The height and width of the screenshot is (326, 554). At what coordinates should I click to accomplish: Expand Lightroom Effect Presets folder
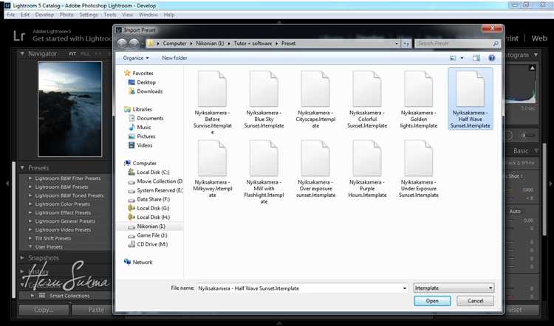(x=30, y=212)
